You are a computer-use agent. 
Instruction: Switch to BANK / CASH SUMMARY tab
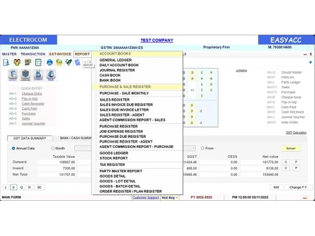tap(73, 138)
